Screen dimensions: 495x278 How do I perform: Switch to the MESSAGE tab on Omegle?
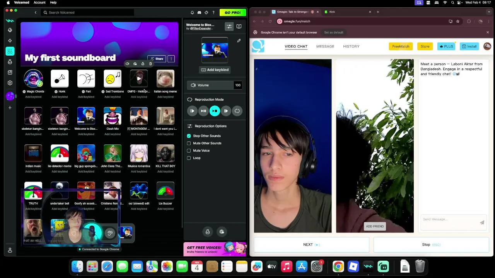[x=325, y=46]
